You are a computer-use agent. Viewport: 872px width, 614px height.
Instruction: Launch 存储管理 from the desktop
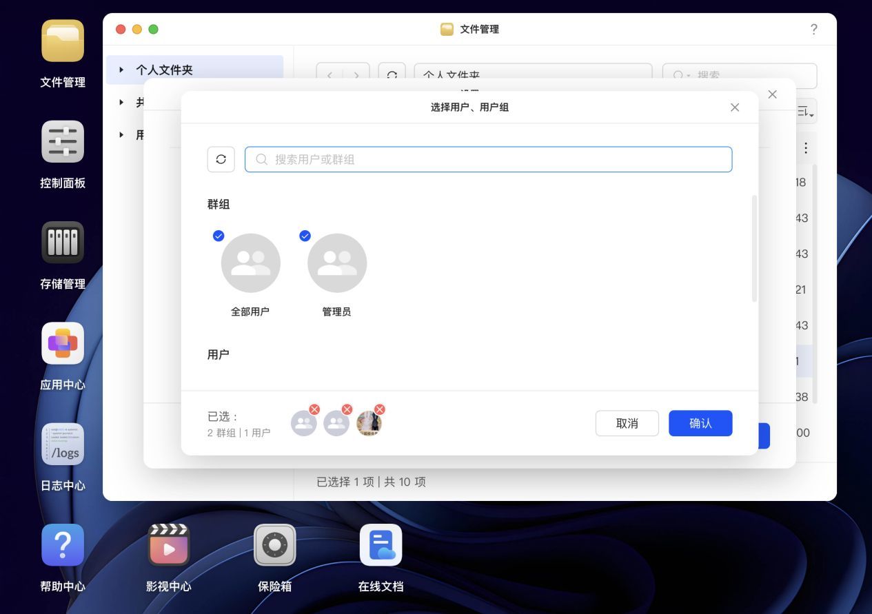[x=63, y=243]
